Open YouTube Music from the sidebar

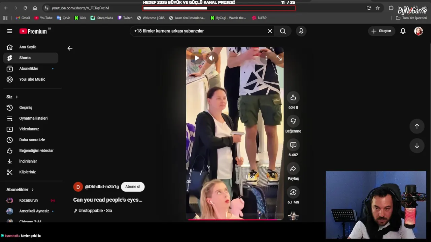pyautogui.click(x=31, y=79)
